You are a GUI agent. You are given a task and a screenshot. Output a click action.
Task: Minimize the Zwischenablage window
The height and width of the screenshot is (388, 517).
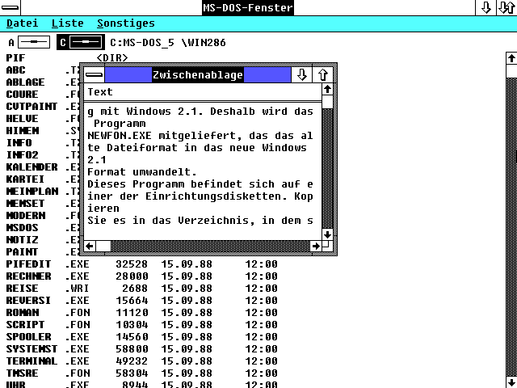pos(301,75)
